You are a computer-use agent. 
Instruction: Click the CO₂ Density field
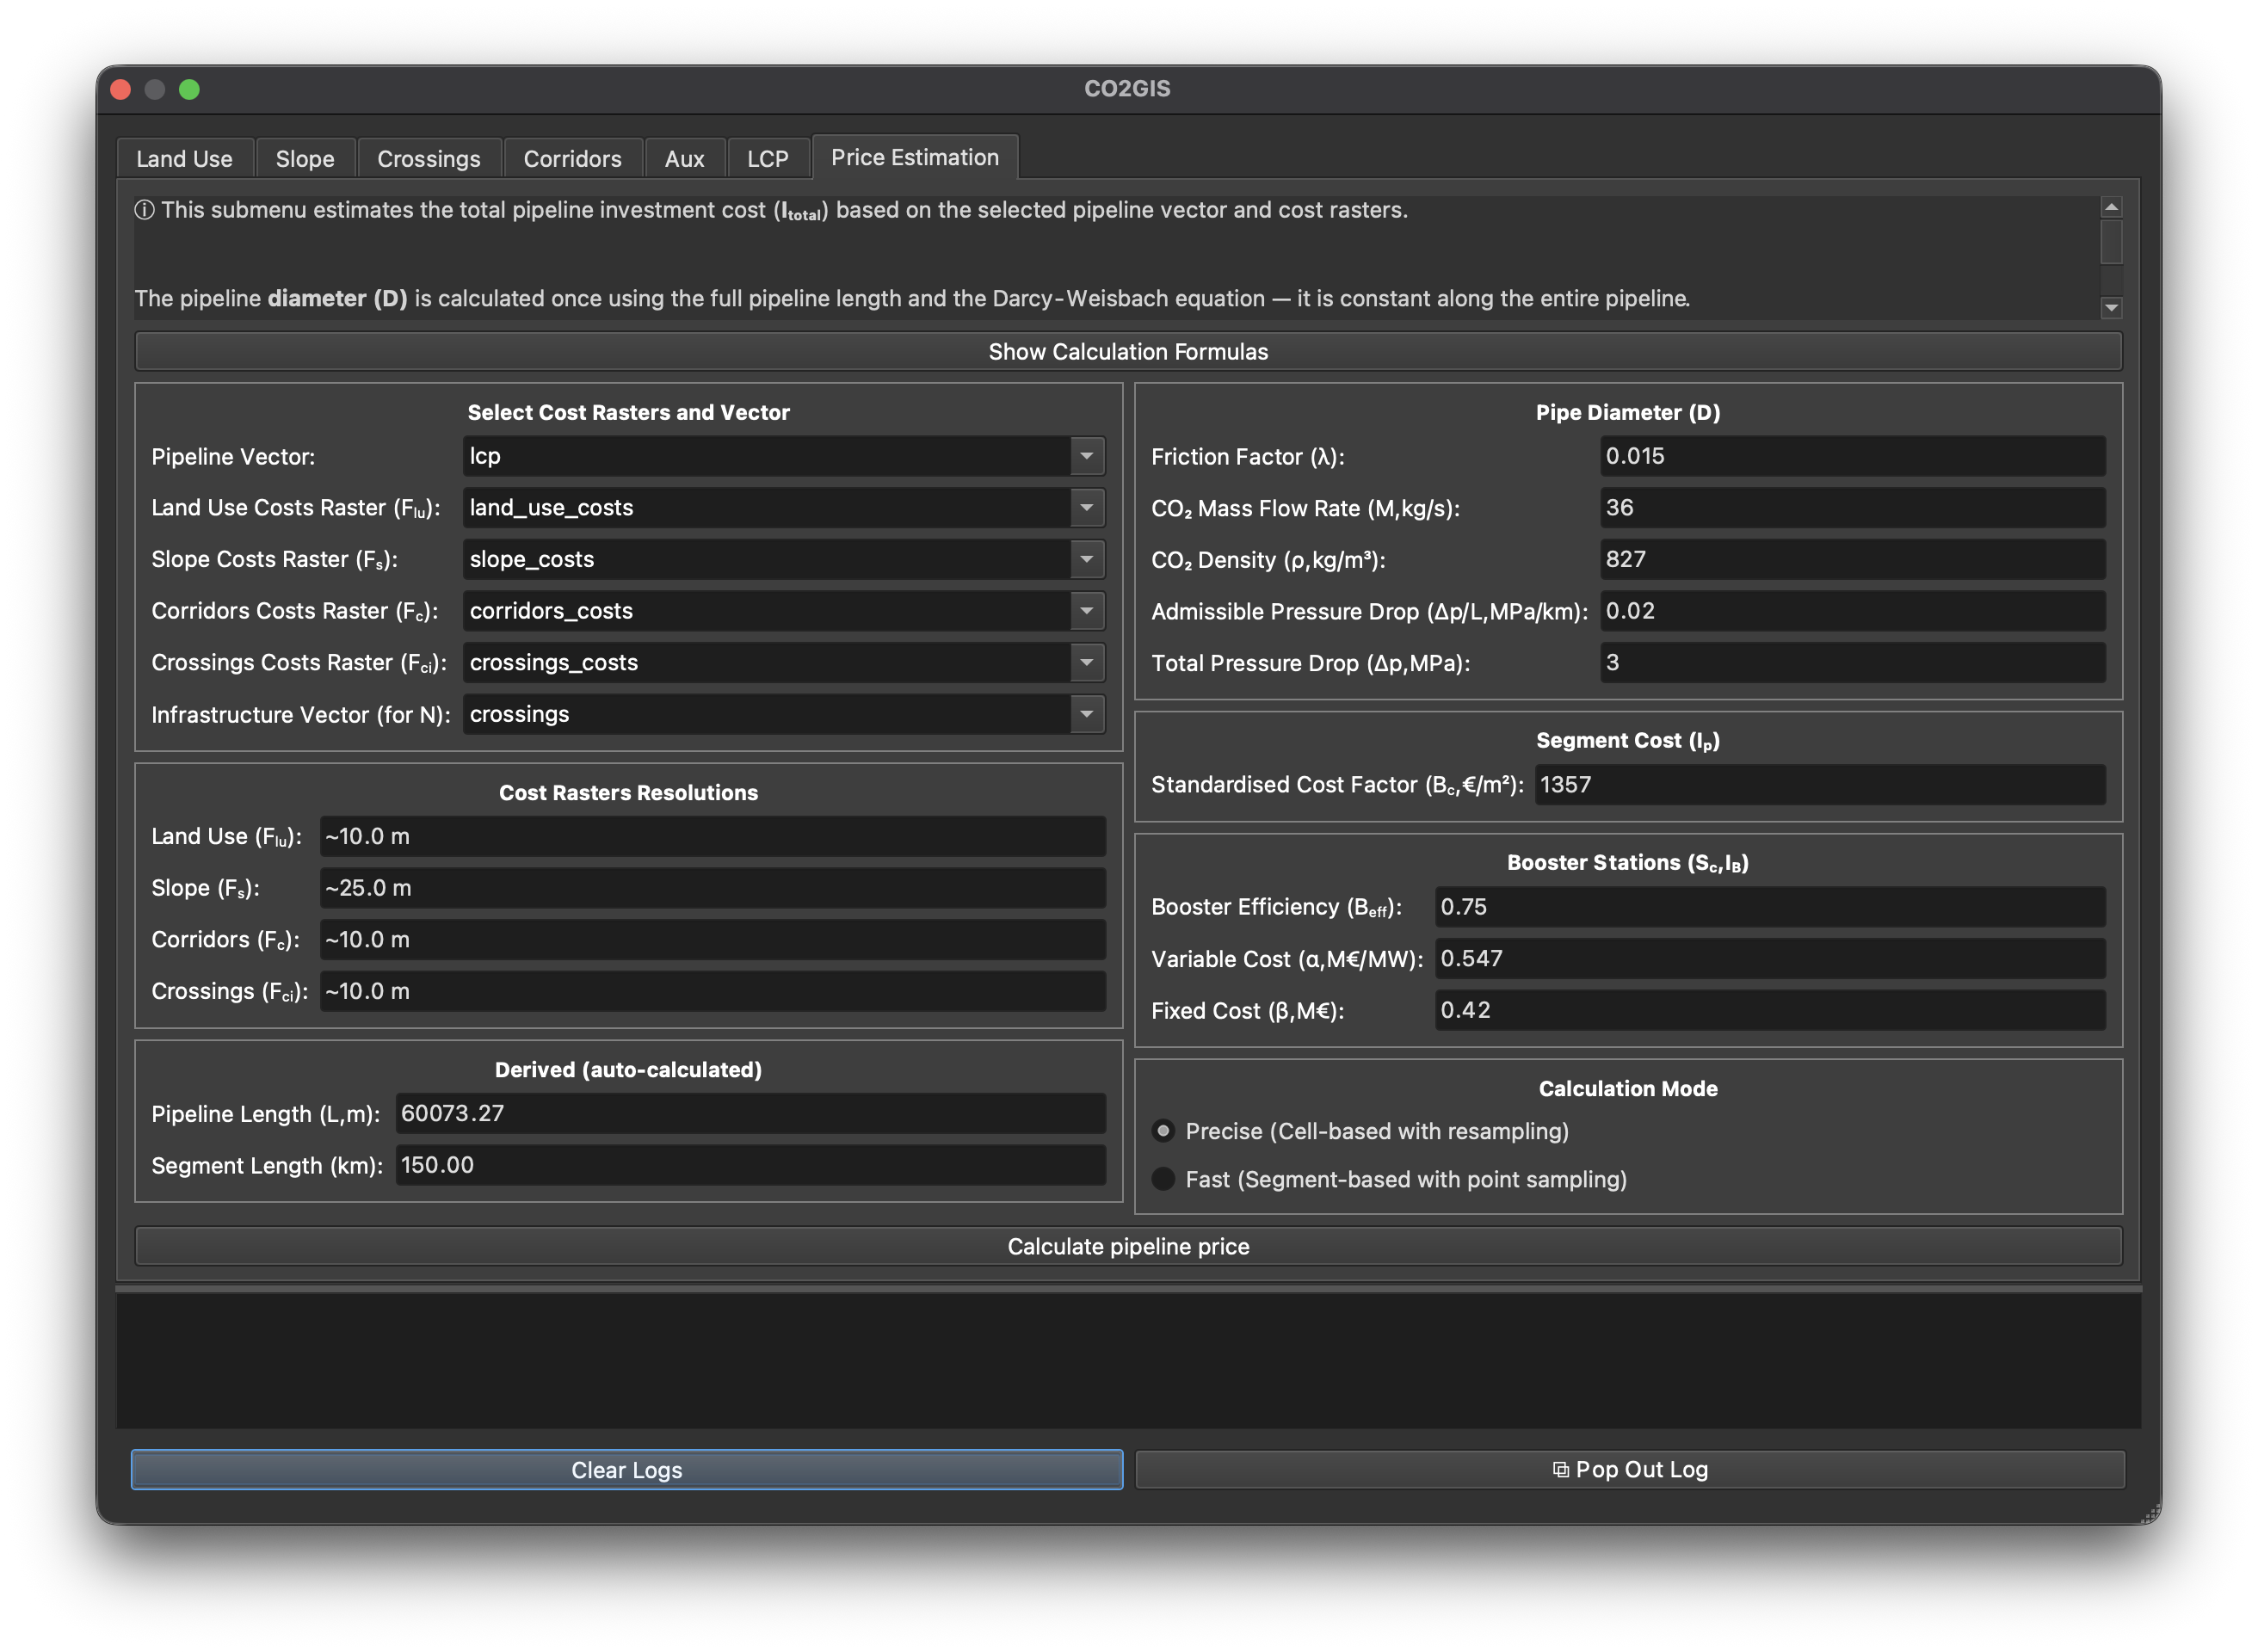coord(1852,559)
